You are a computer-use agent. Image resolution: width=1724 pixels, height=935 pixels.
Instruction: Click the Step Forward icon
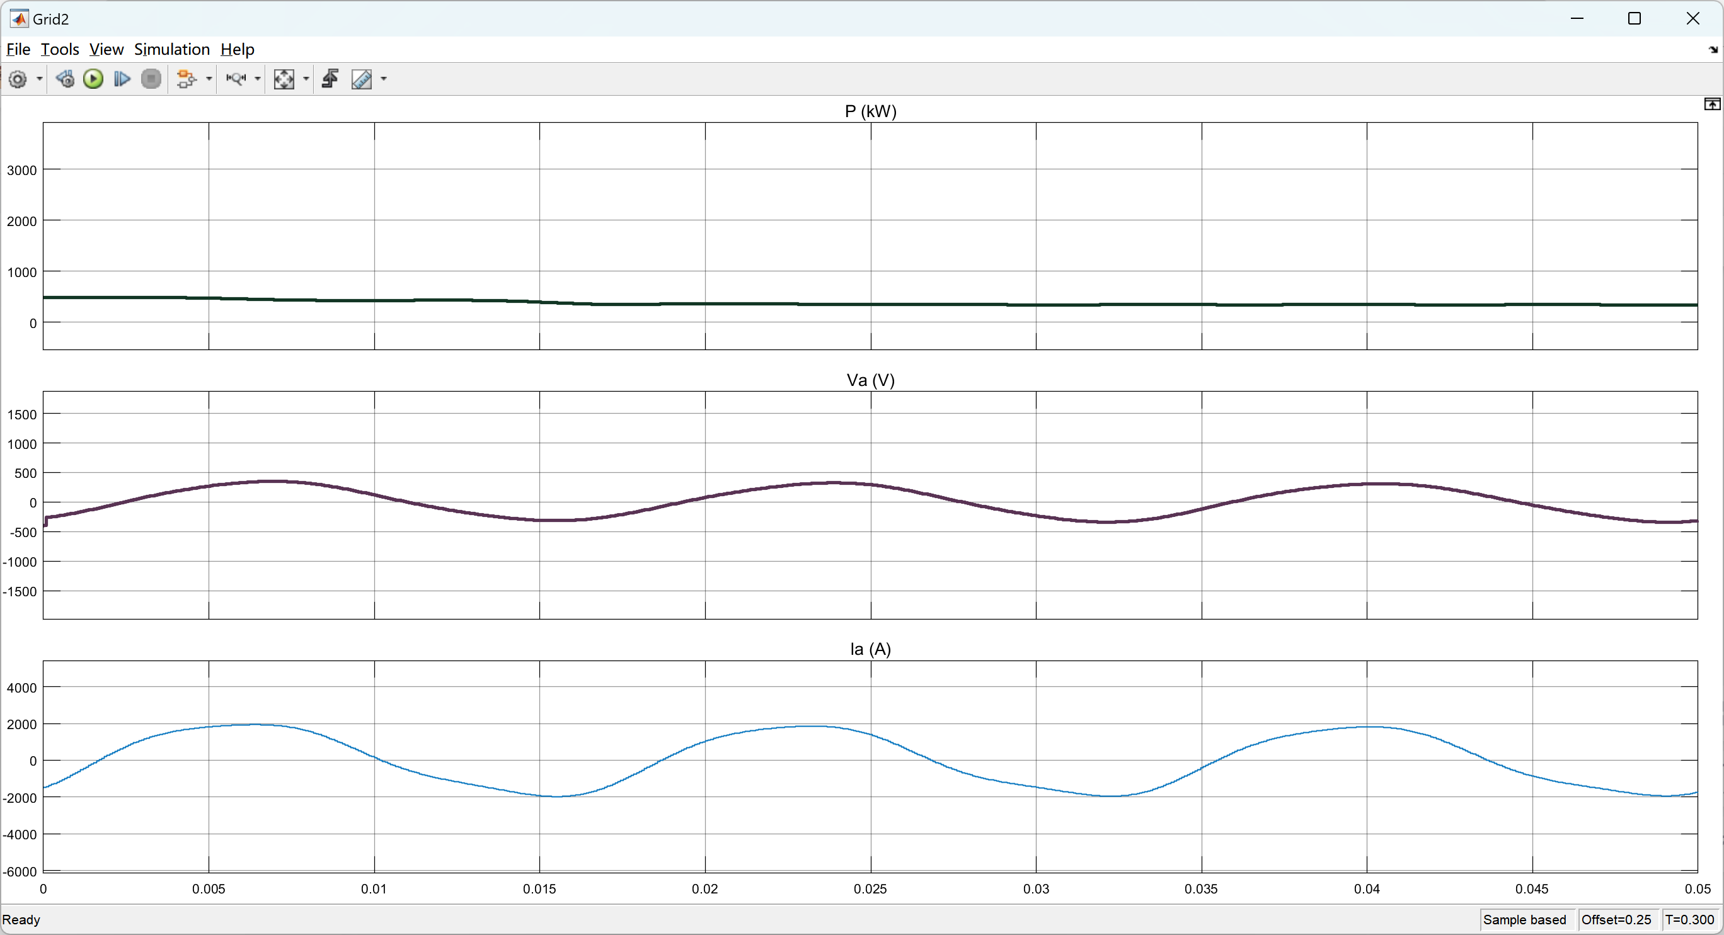(122, 79)
